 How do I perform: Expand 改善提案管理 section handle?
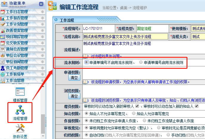pyautogui.click(x=43, y=31)
